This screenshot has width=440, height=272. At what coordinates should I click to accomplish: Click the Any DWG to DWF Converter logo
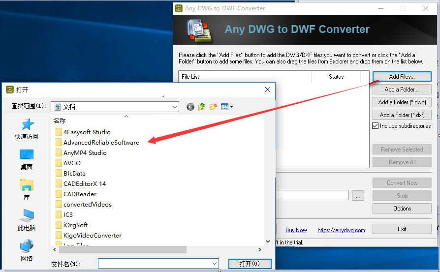pyautogui.click(x=200, y=30)
